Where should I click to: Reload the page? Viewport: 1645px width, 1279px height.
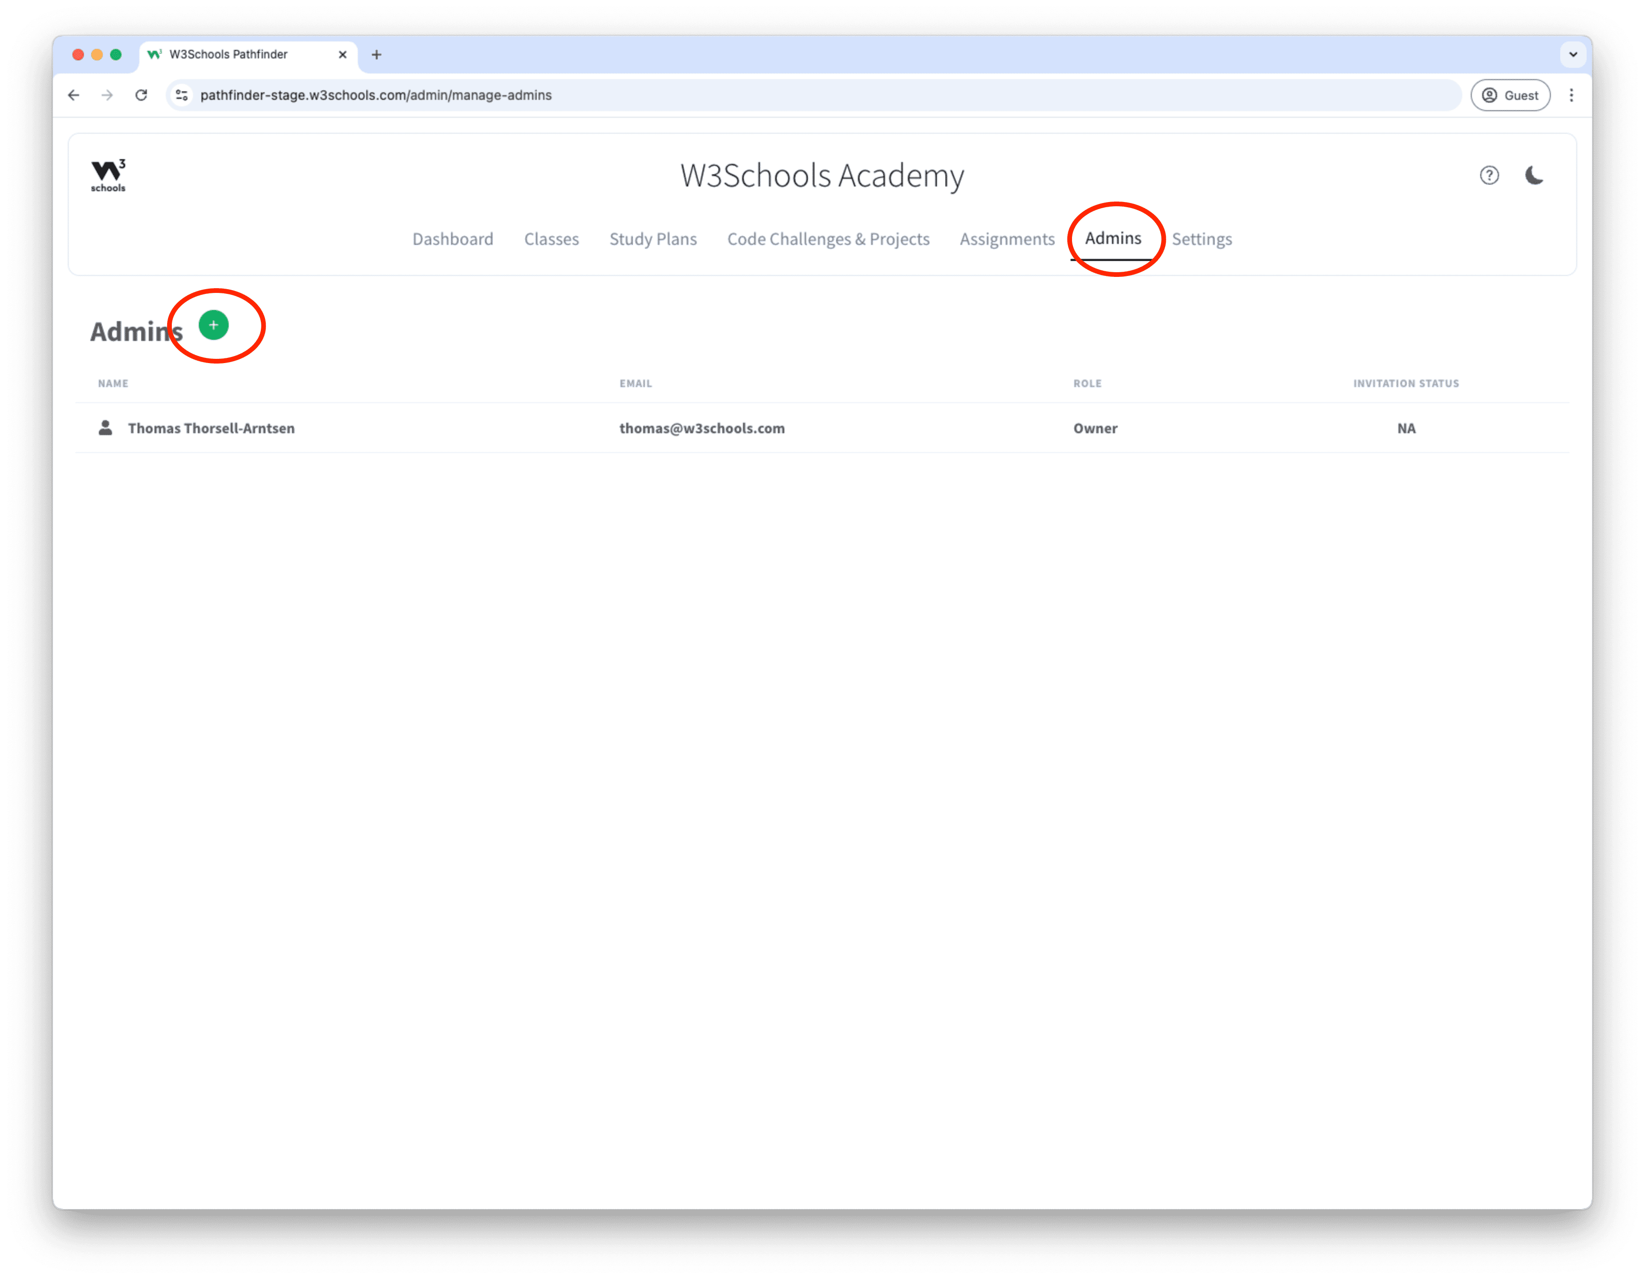pos(141,96)
